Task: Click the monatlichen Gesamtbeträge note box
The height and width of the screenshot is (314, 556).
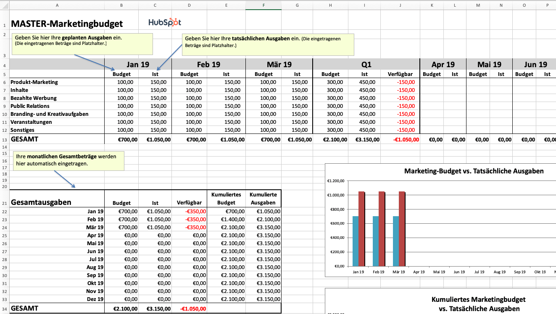Action: (69, 161)
